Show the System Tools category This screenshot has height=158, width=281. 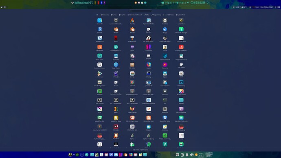coord(180,15)
